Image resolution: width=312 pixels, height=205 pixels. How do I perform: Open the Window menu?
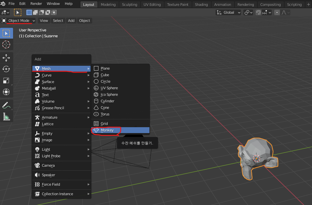point(53,4)
